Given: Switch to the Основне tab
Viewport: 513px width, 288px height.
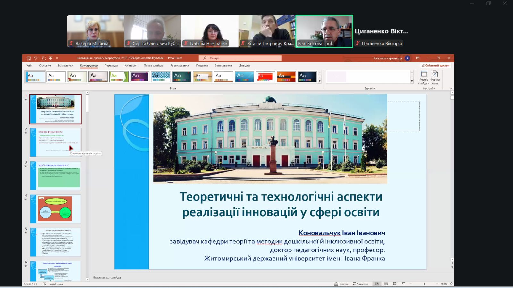Looking at the screenshot, I should click(x=45, y=65).
